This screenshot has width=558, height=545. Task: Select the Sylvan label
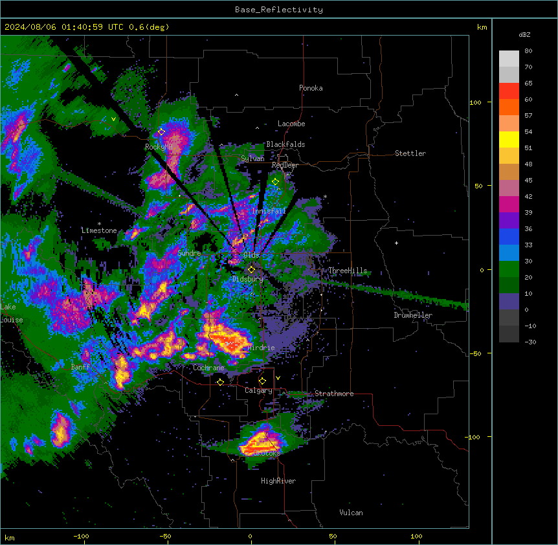(252, 159)
